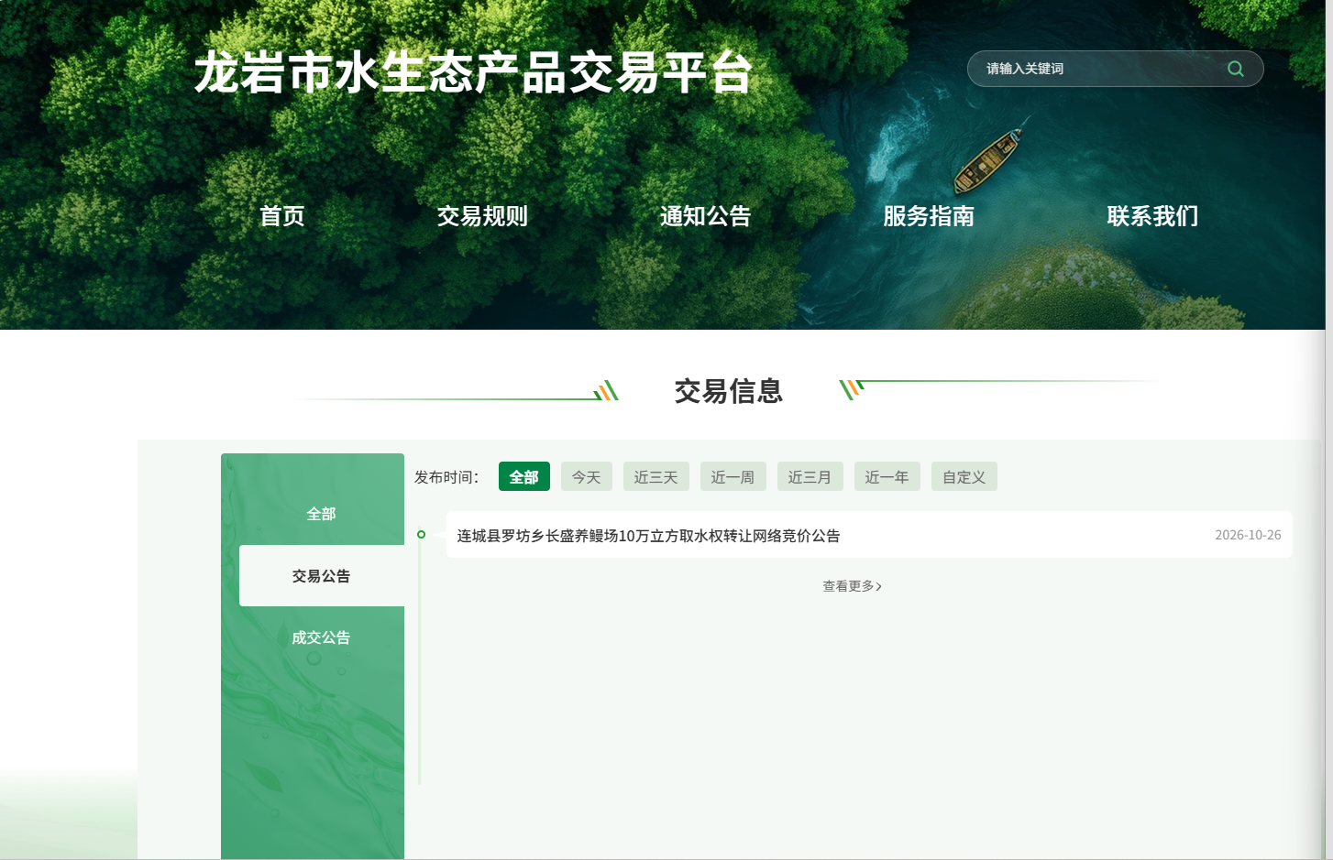Navigate to 服务指南
The image size is (1333, 860).
point(929,216)
